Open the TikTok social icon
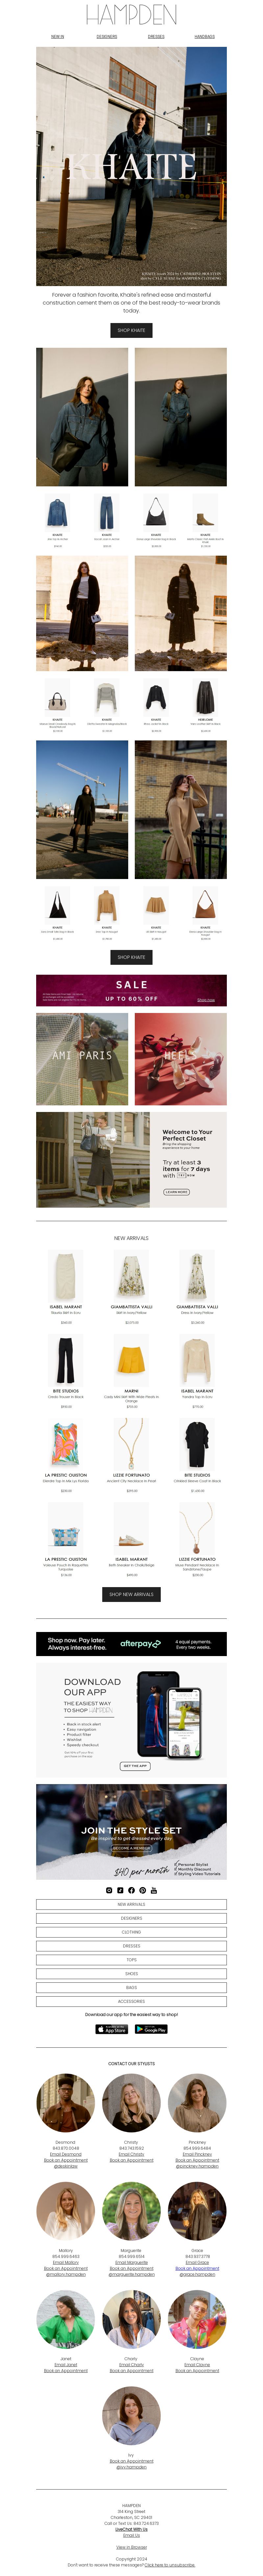This screenshot has width=263, height=2576. [121, 1890]
